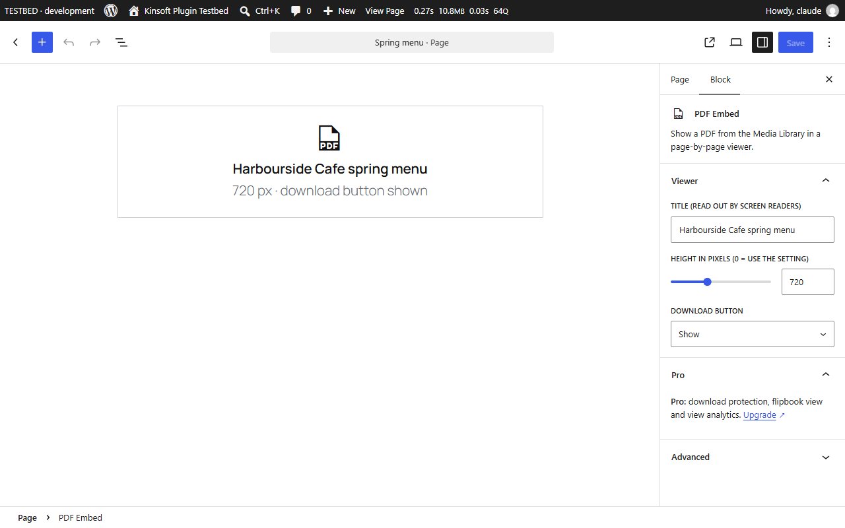Click the PDF Embed block icon in sidebar

(678, 114)
